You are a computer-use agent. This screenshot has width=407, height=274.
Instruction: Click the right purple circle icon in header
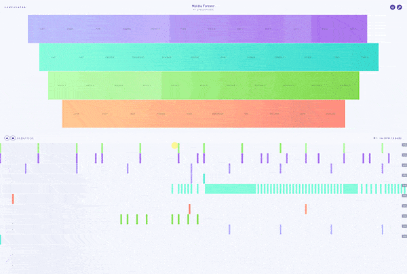click(400, 7)
